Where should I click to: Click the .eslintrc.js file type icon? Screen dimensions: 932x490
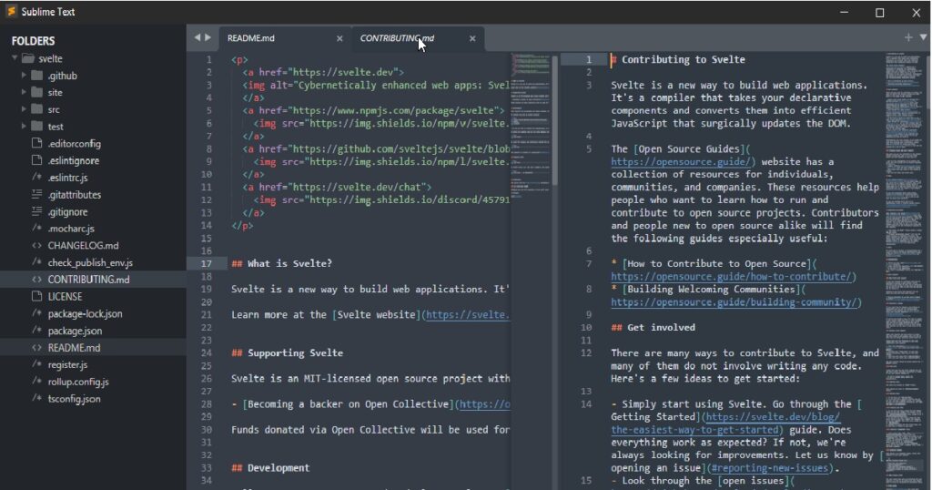[x=36, y=178]
